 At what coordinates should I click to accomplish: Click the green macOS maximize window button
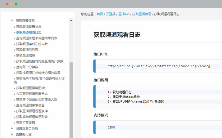click(16, 4)
